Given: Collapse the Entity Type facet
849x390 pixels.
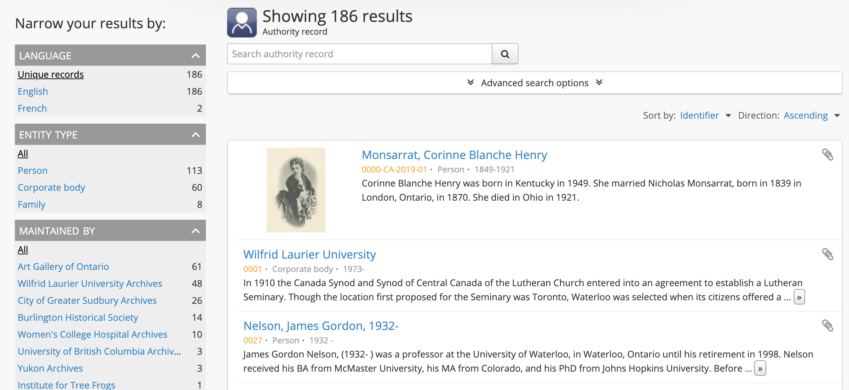Looking at the screenshot, I should coord(195,135).
